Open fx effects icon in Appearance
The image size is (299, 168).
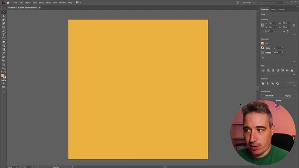click(263, 57)
